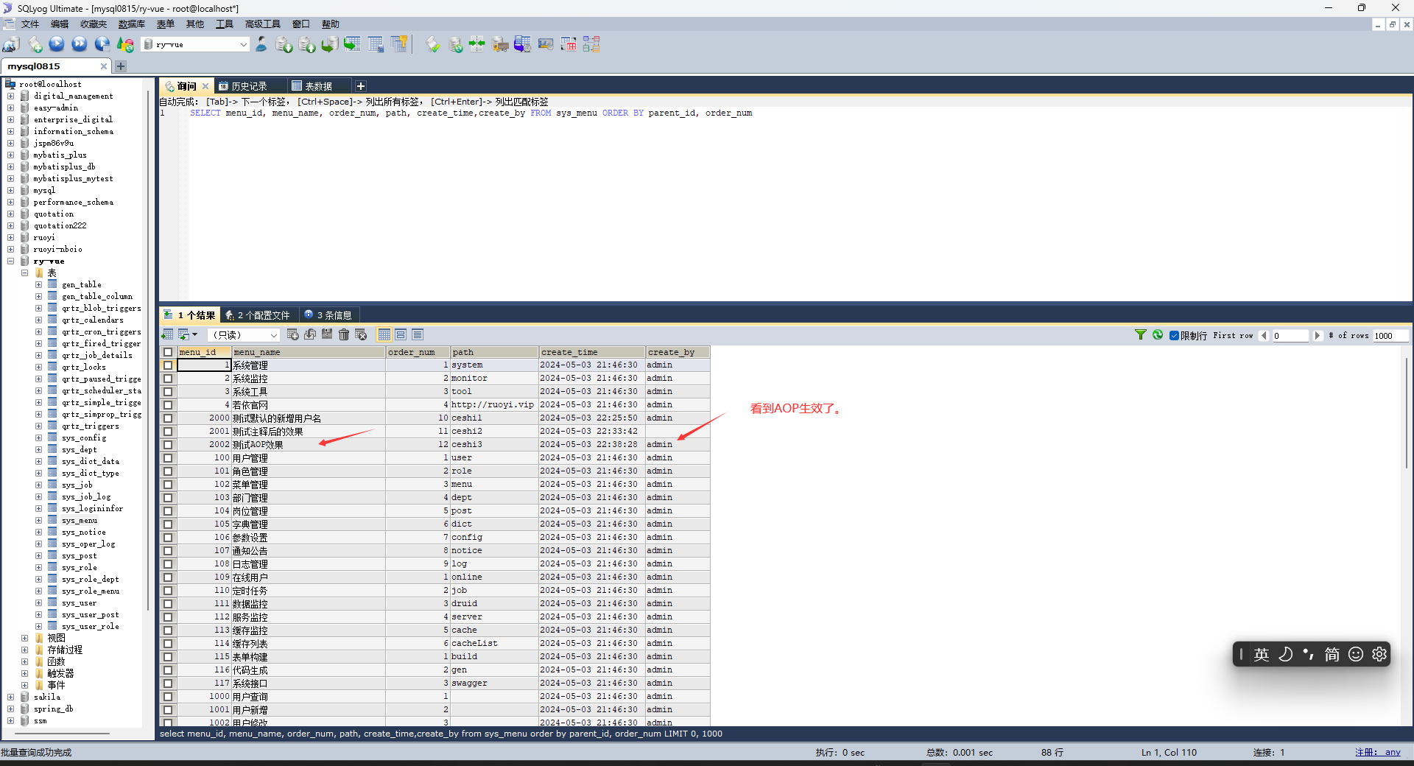
Task: Expand the digital_management database node
Action: (x=10, y=96)
